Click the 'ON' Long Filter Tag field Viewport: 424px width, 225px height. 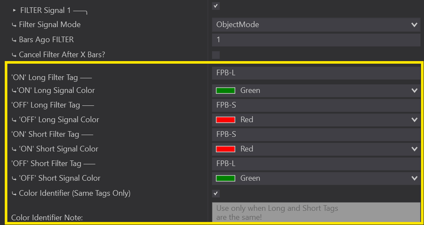click(316, 73)
